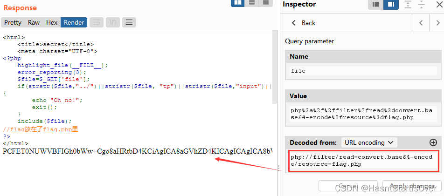This screenshot has width=444, height=196.
Task: Go to next item in Inspector
Action: click(438, 23)
